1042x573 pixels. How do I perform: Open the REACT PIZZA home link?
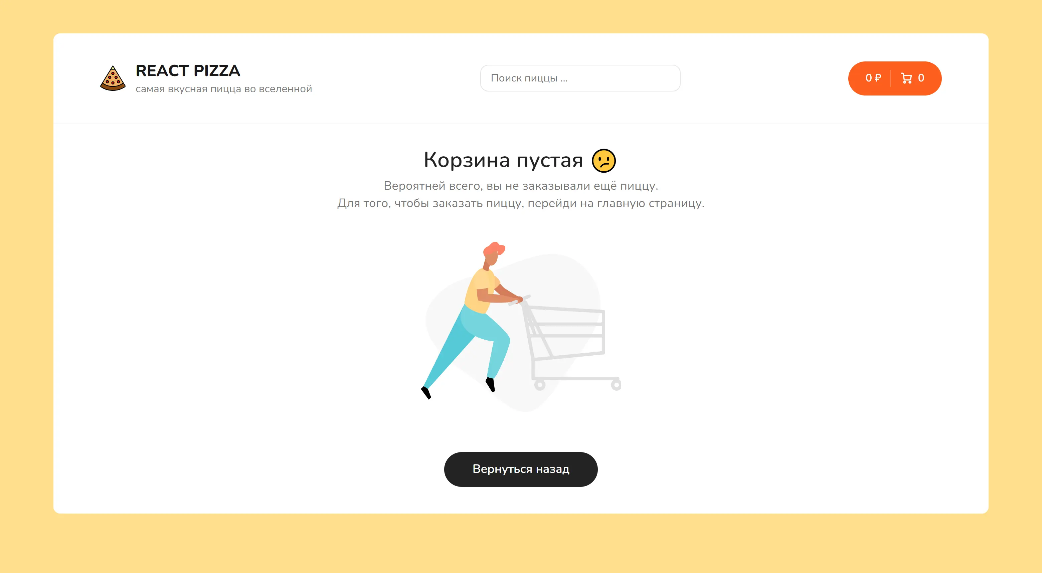(x=188, y=70)
